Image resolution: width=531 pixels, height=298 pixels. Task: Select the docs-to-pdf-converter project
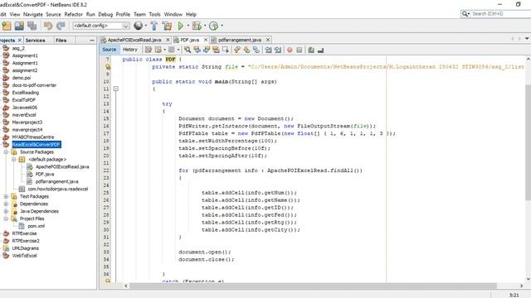tap(34, 85)
